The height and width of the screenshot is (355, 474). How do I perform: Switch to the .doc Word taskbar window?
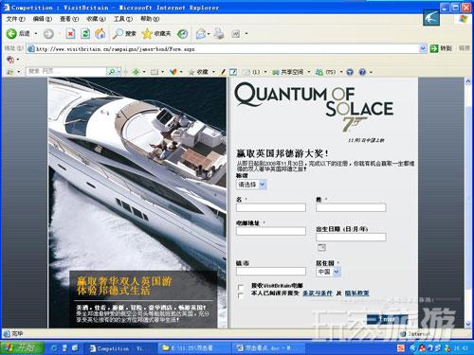(x=268, y=348)
